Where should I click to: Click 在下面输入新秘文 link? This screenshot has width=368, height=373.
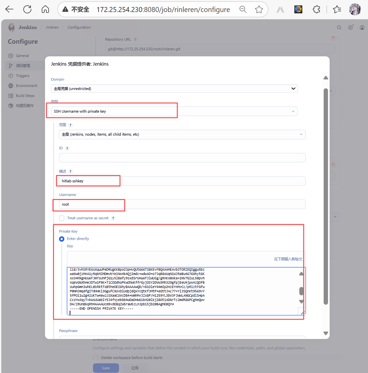tap(288, 259)
